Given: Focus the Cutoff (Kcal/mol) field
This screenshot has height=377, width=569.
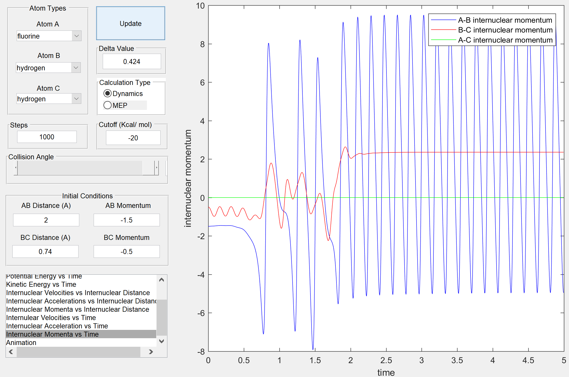Looking at the screenshot, I should (133, 138).
